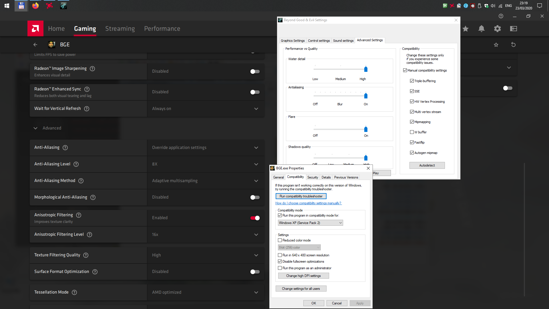
Task: Open Texture Filtering Quality dropdown
Action: (x=206, y=255)
